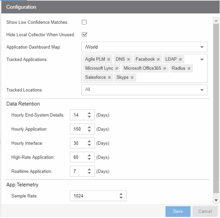Delete the Radius application tag
The height and width of the screenshot is (218, 220).
tap(189, 69)
